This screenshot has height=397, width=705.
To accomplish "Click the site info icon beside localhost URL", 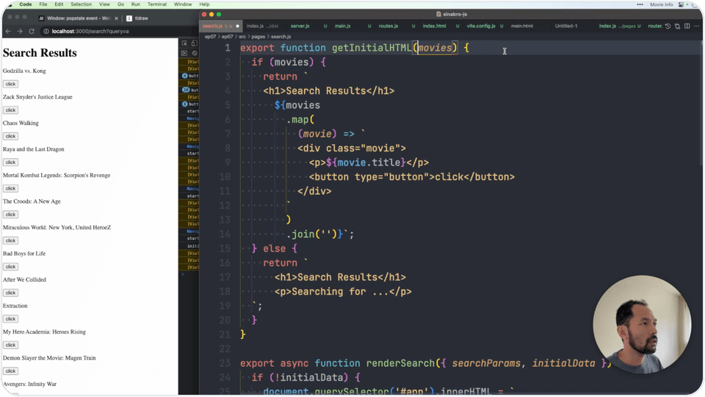I will 46,31.
